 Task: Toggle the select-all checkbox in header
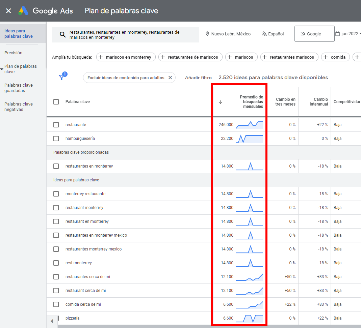[x=56, y=102]
